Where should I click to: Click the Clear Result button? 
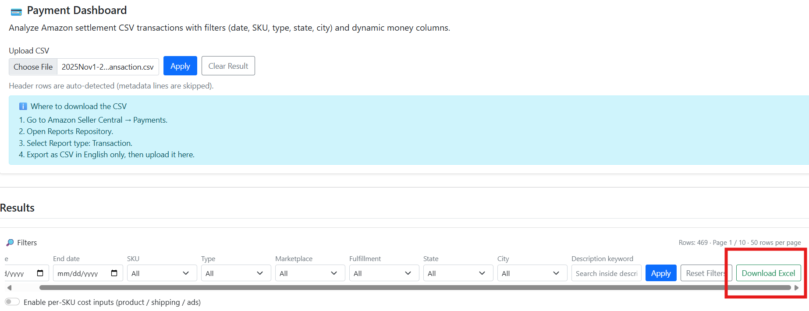pos(228,66)
